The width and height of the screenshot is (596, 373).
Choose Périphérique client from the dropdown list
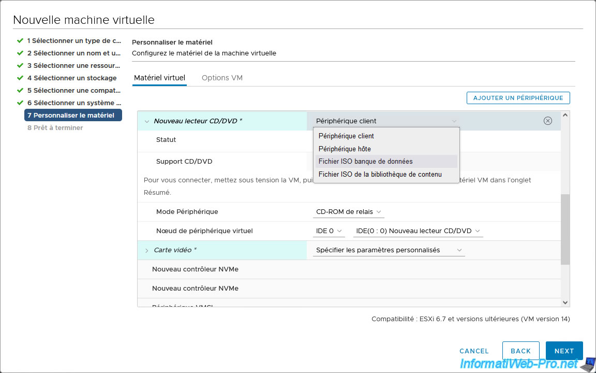(x=346, y=136)
